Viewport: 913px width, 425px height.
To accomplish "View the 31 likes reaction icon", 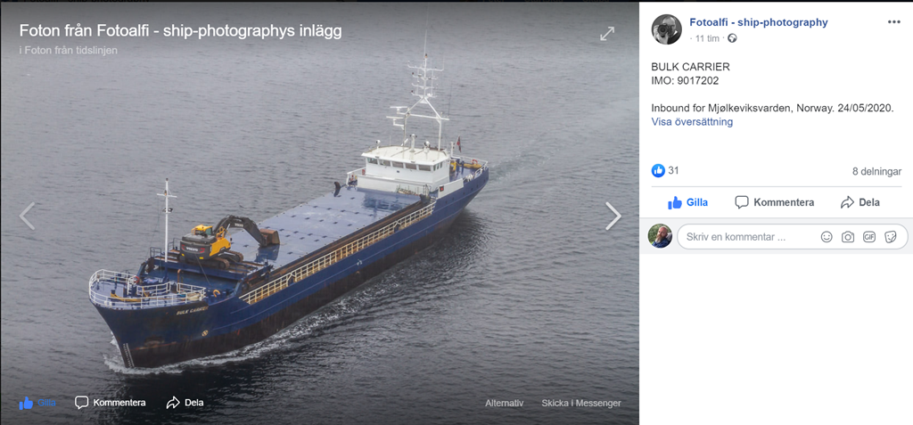I will point(658,170).
